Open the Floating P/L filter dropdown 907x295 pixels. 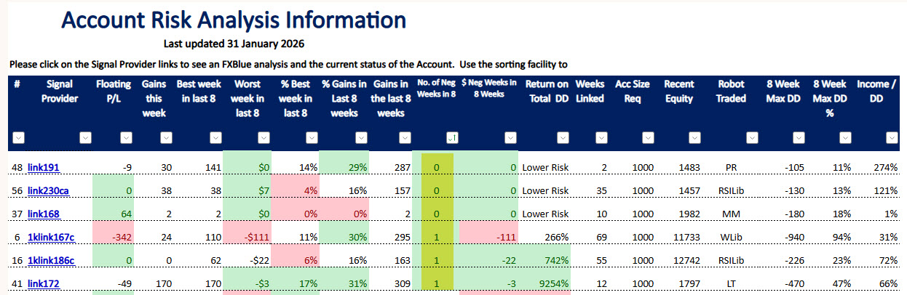tap(126, 137)
